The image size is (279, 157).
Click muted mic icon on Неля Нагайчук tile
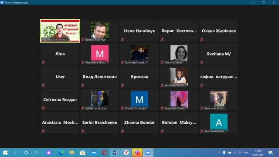click(122, 40)
